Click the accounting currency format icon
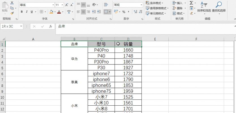 [116, 12]
